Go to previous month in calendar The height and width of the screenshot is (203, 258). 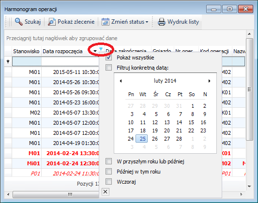(121, 81)
